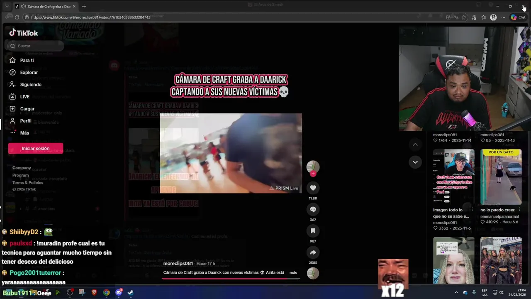Open browser profile avatar
The height and width of the screenshot is (299, 531).
493,17
